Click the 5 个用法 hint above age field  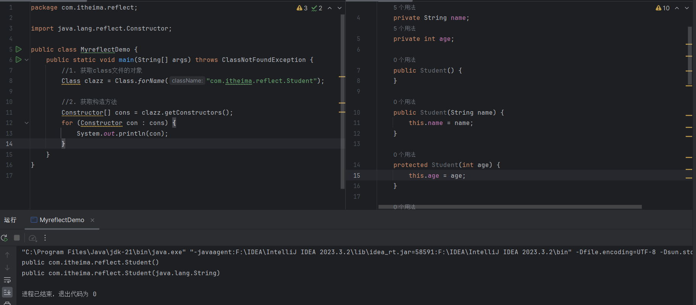click(404, 28)
